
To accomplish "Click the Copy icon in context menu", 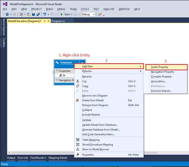I will (78, 86).
